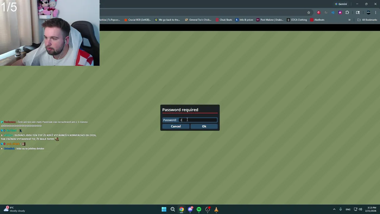Click the purple extension icon
The width and height of the screenshot is (380, 214).
[340, 12]
